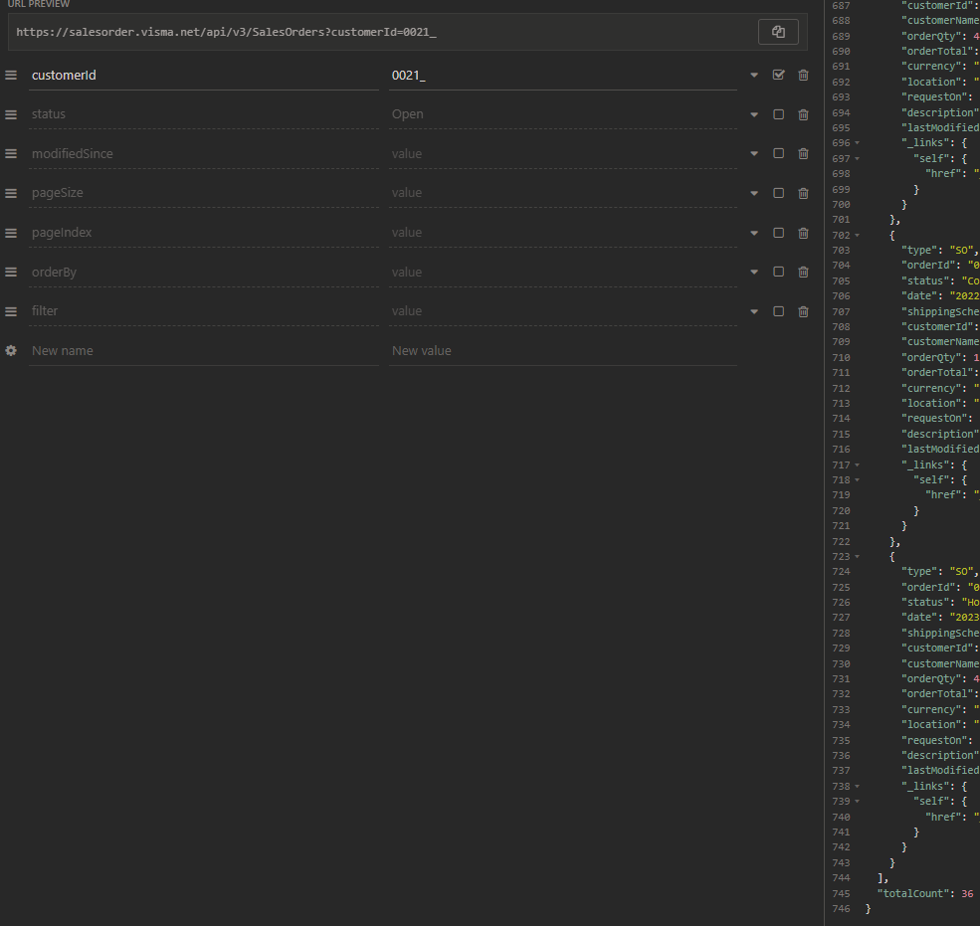
Task: Delete the modifiedSince parameter row
Action: click(803, 154)
